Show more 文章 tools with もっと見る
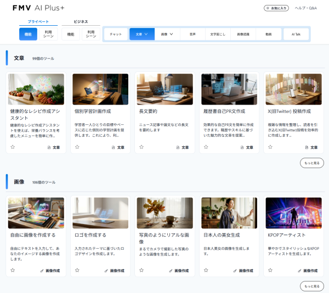The width and height of the screenshot is (329, 293). point(311,163)
